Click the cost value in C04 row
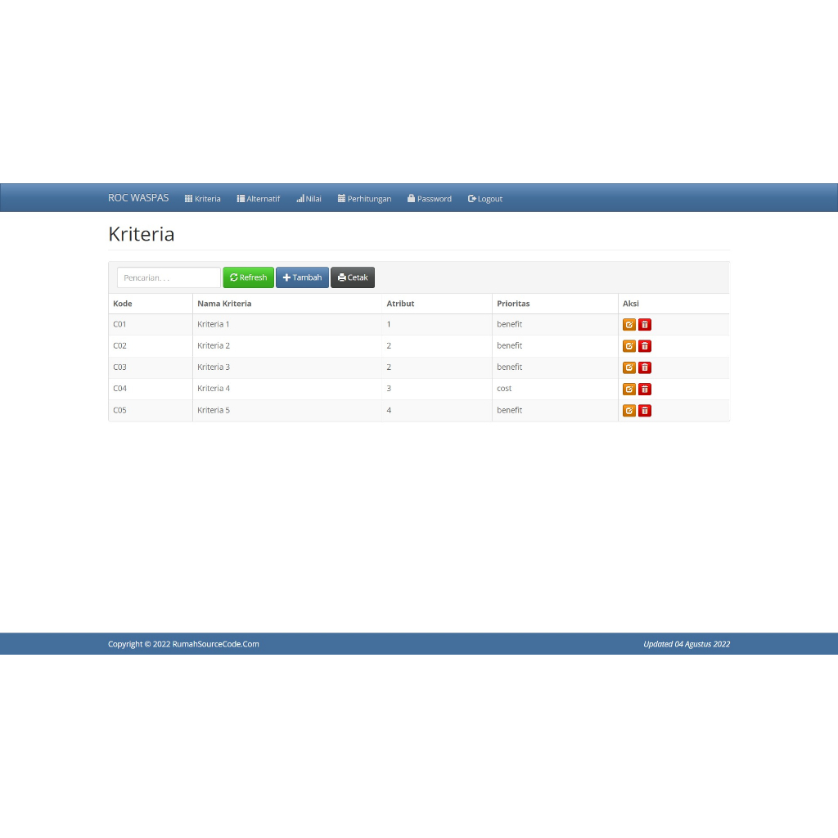This screenshot has height=838, width=838. [x=504, y=389]
